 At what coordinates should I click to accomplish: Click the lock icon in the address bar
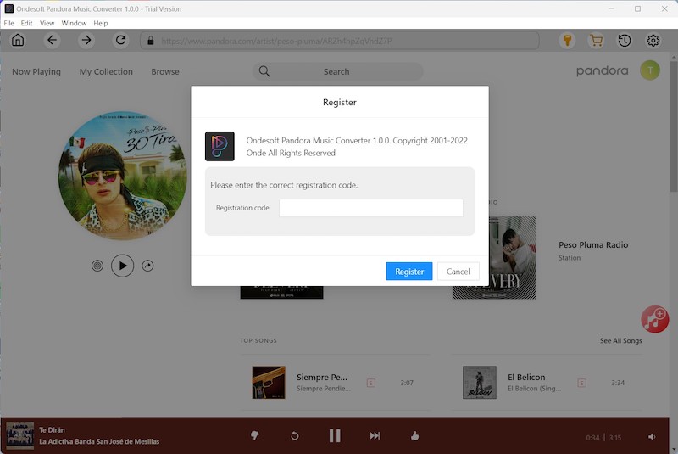coord(151,41)
